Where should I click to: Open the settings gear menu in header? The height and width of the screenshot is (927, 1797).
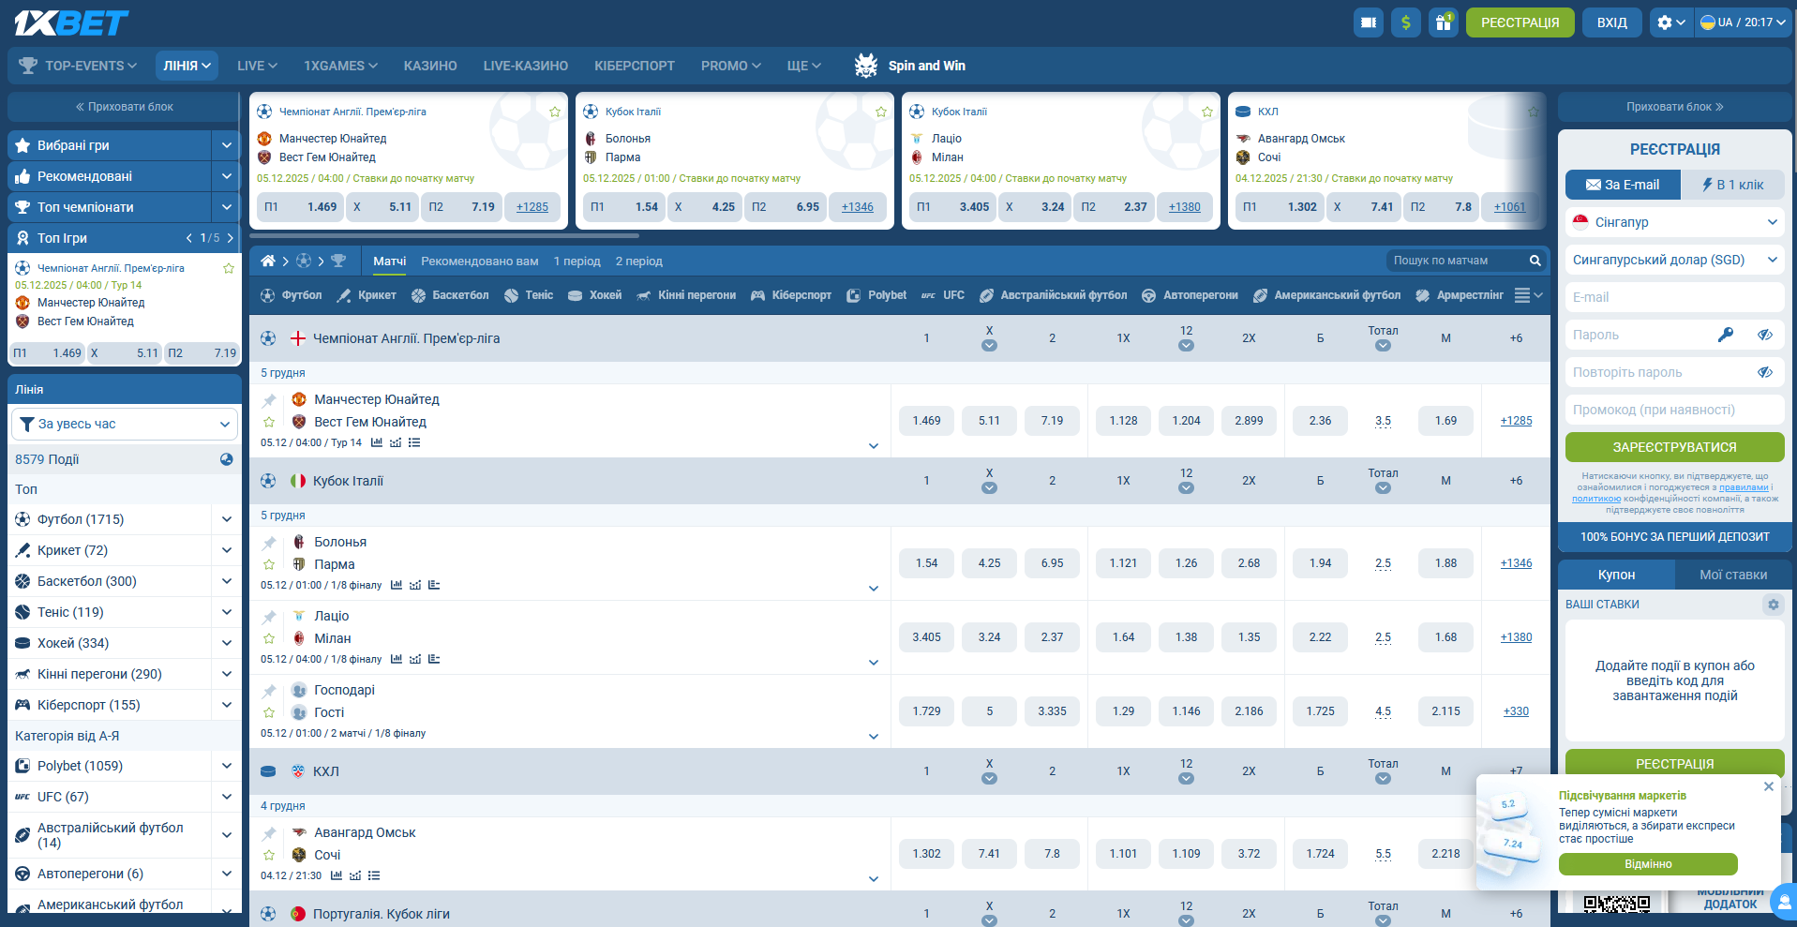pyautogui.click(x=1670, y=22)
